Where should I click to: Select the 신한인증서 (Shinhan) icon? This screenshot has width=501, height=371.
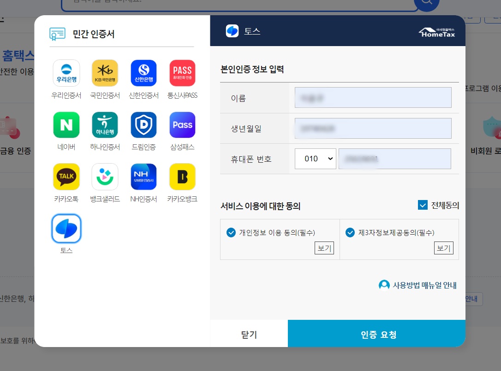point(144,73)
